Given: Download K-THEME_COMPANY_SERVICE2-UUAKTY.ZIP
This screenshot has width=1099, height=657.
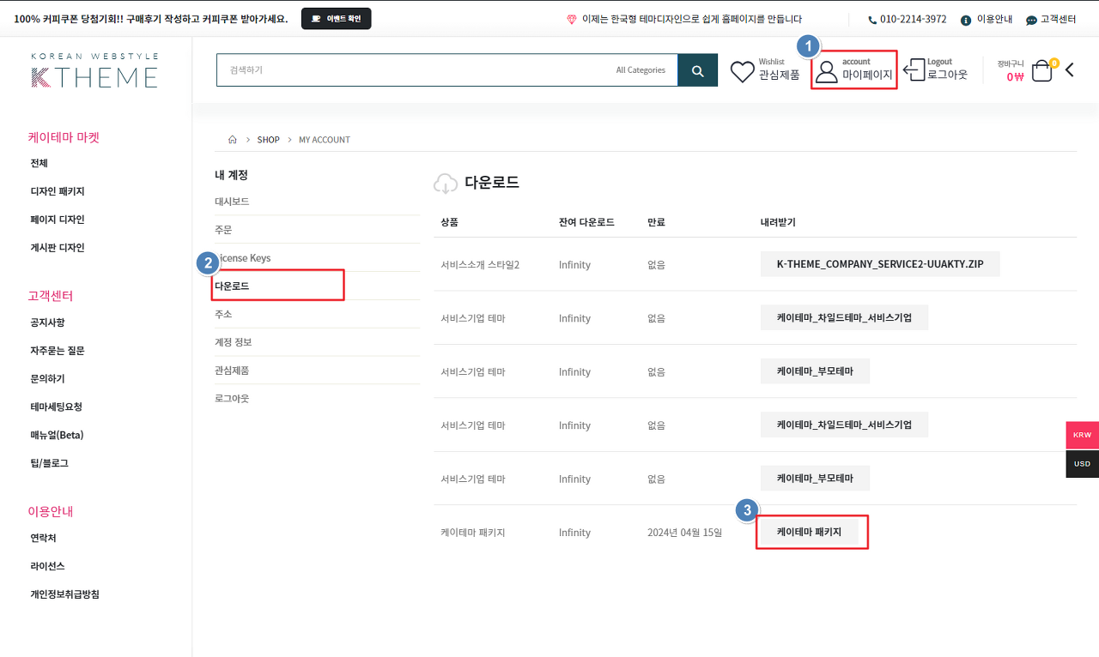Looking at the screenshot, I should [880, 264].
